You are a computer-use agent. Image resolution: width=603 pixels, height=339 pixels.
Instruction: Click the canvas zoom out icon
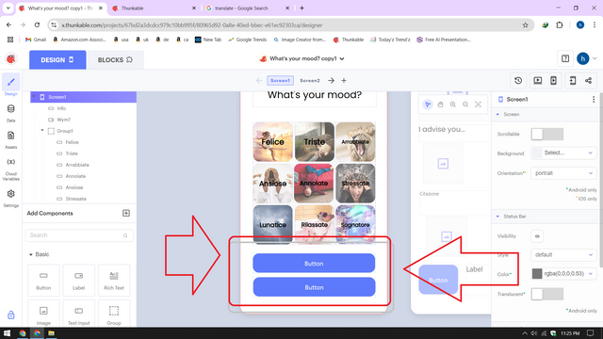point(465,105)
